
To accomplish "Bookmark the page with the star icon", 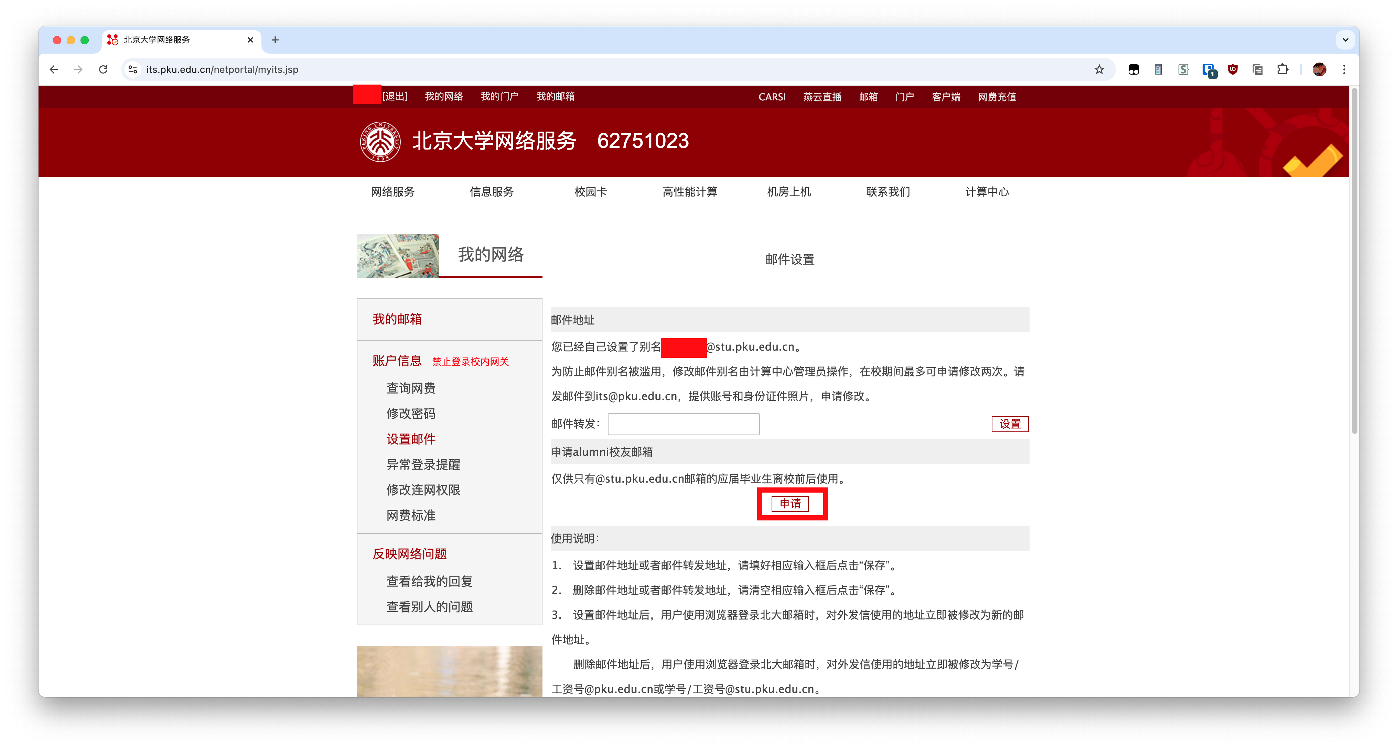I will point(1099,69).
